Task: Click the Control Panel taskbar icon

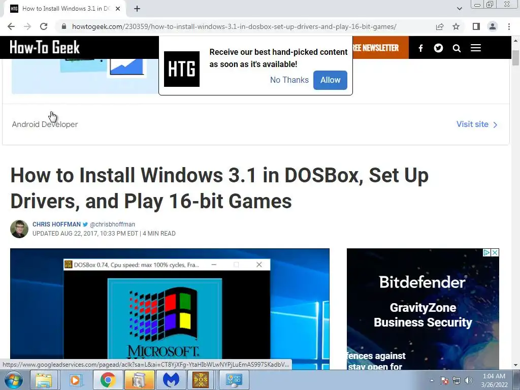Action: (x=234, y=380)
